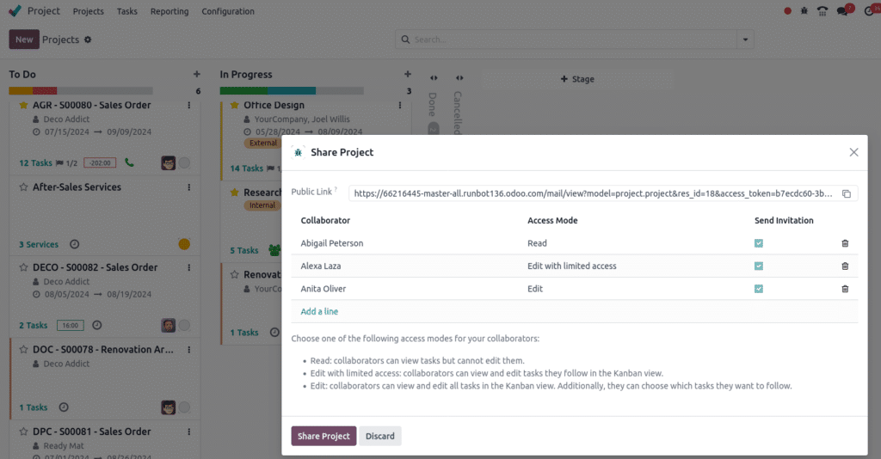881x459 pixels.
Task: Toggle favorite star on AGR - S00080
Action: pos(23,105)
